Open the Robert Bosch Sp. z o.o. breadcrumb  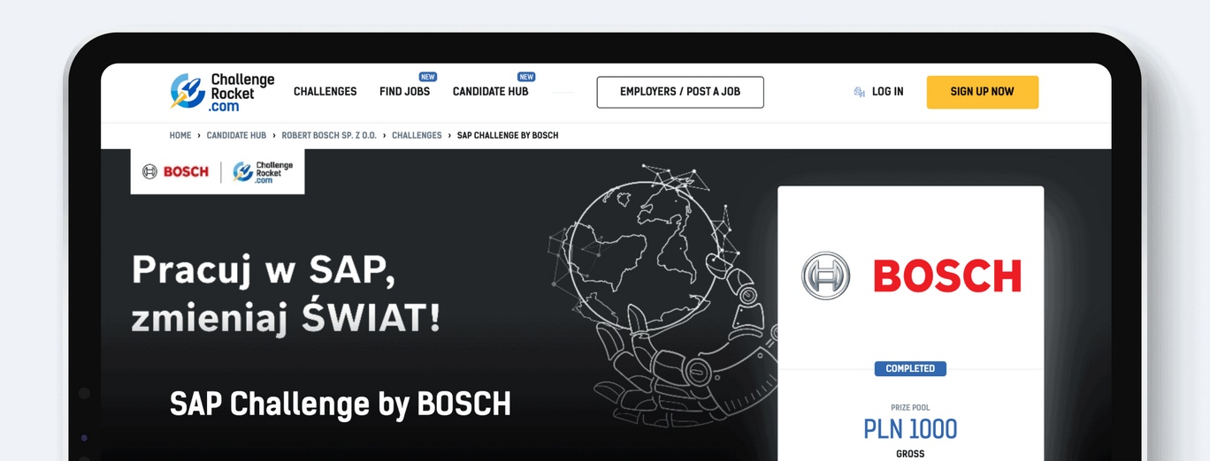[x=329, y=135]
